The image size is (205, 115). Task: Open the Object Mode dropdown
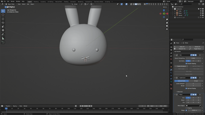[x=11, y=4]
